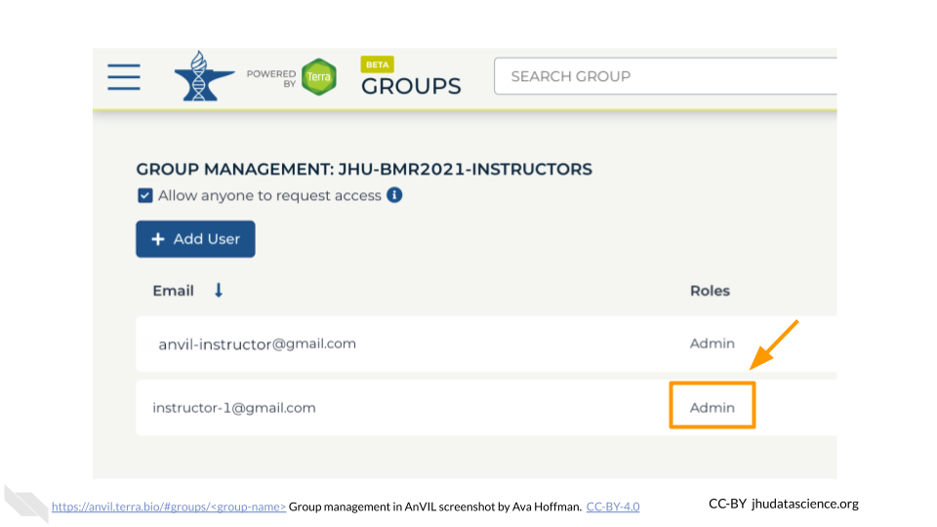The image size is (937, 527).
Task: Click into the Search Group field
Action: tap(664, 76)
